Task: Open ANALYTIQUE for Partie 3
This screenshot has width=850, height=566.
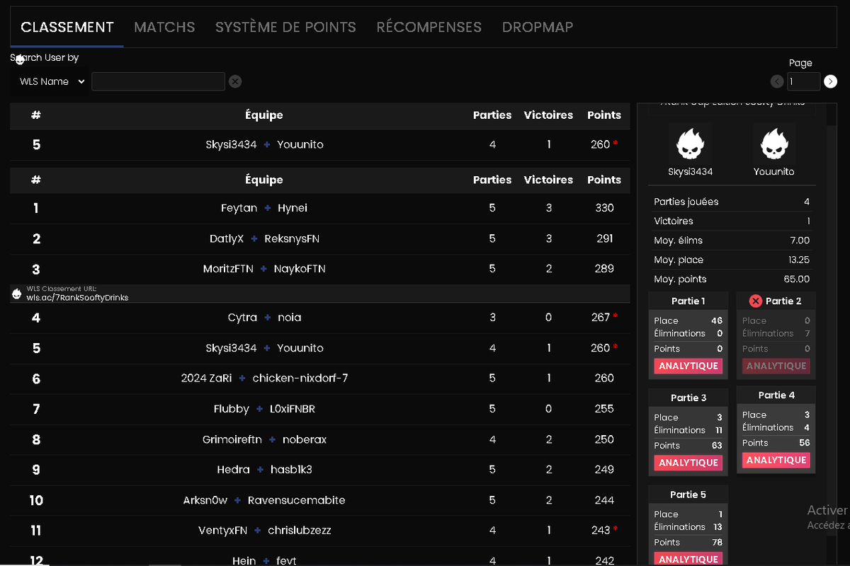Action: 688,463
